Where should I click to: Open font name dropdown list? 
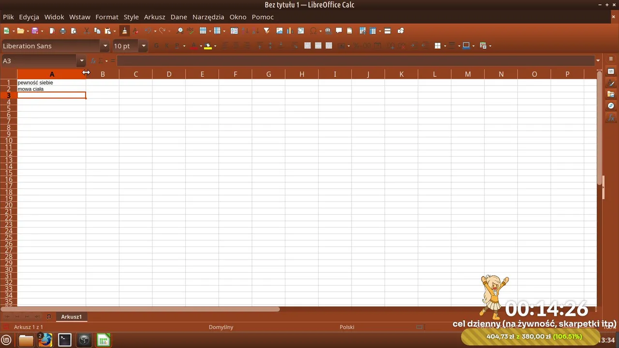tap(105, 46)
